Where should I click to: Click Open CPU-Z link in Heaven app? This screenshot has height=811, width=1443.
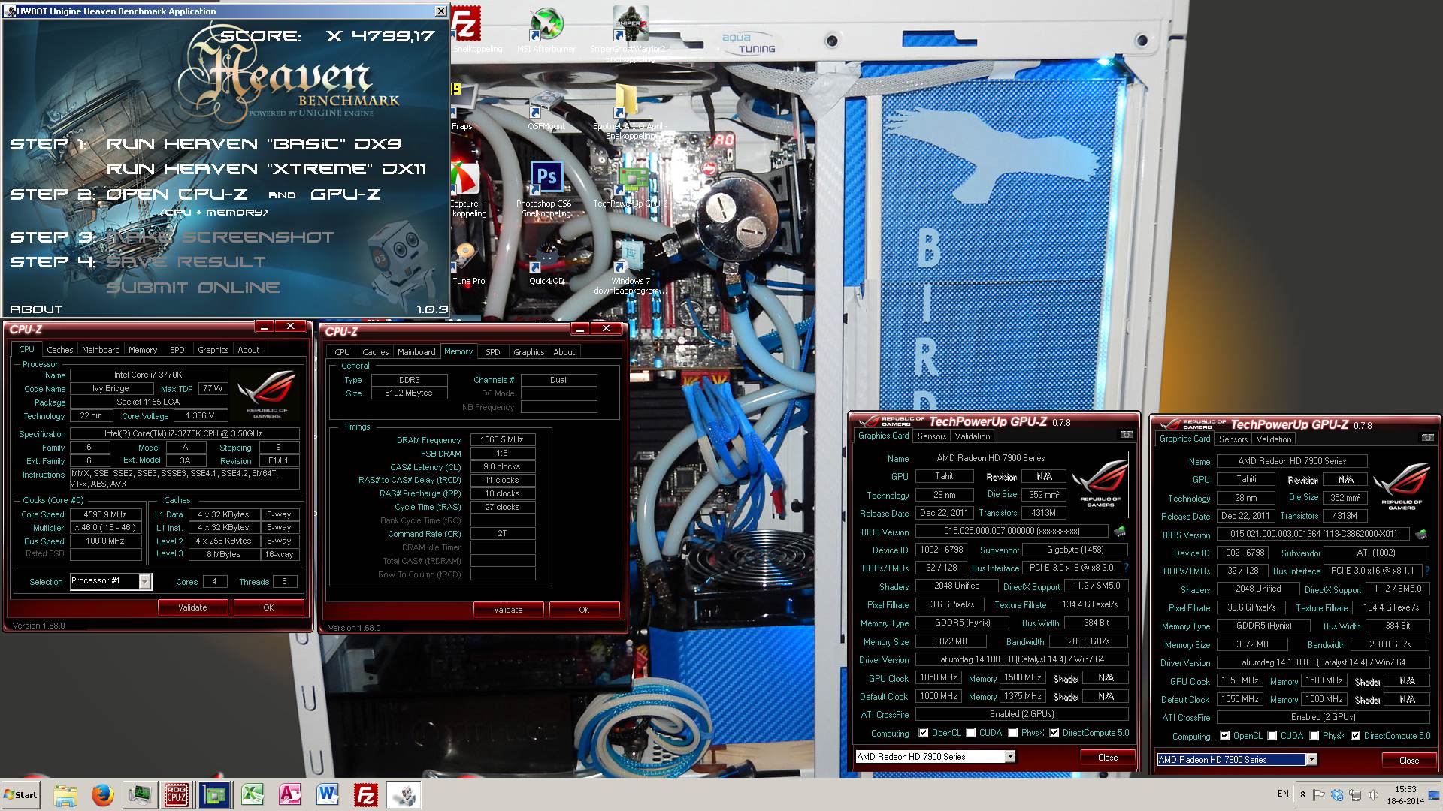coord(177,194)
